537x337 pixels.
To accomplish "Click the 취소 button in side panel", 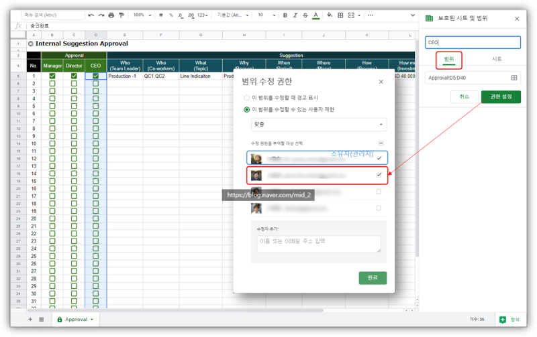I will [x=464, y=96].
